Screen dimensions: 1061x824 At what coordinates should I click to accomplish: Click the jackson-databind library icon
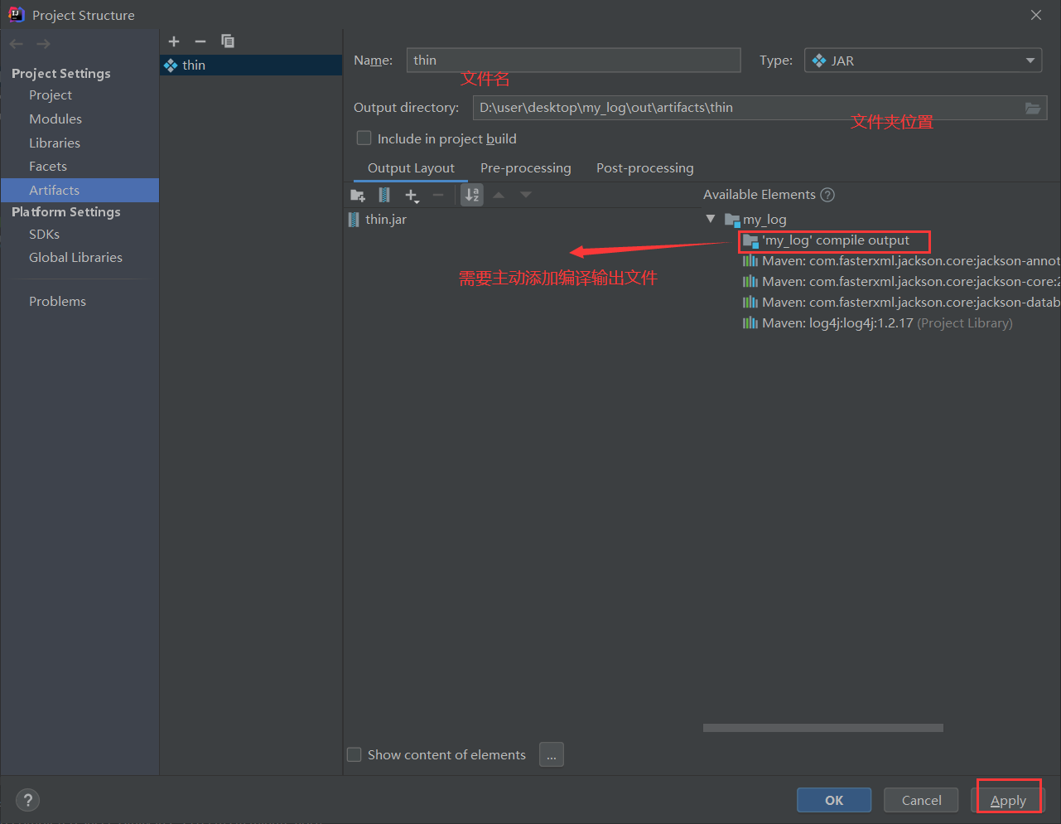750,303
